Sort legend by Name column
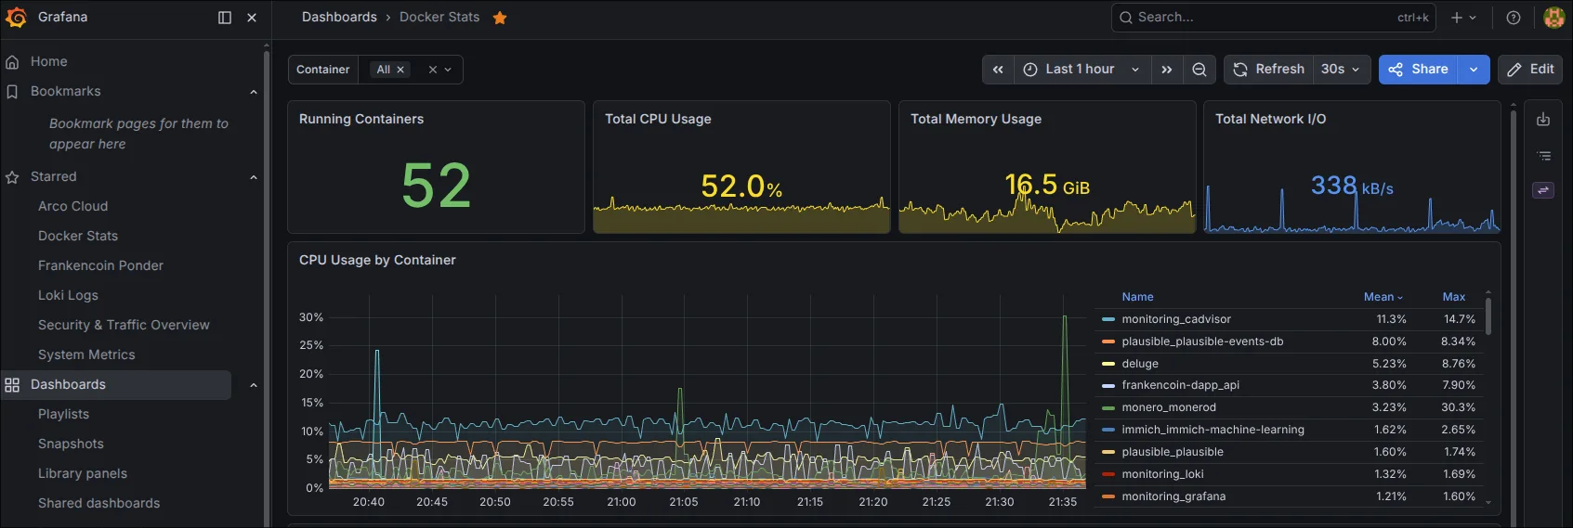The image size is (1573, 528). coord(1137,297)
